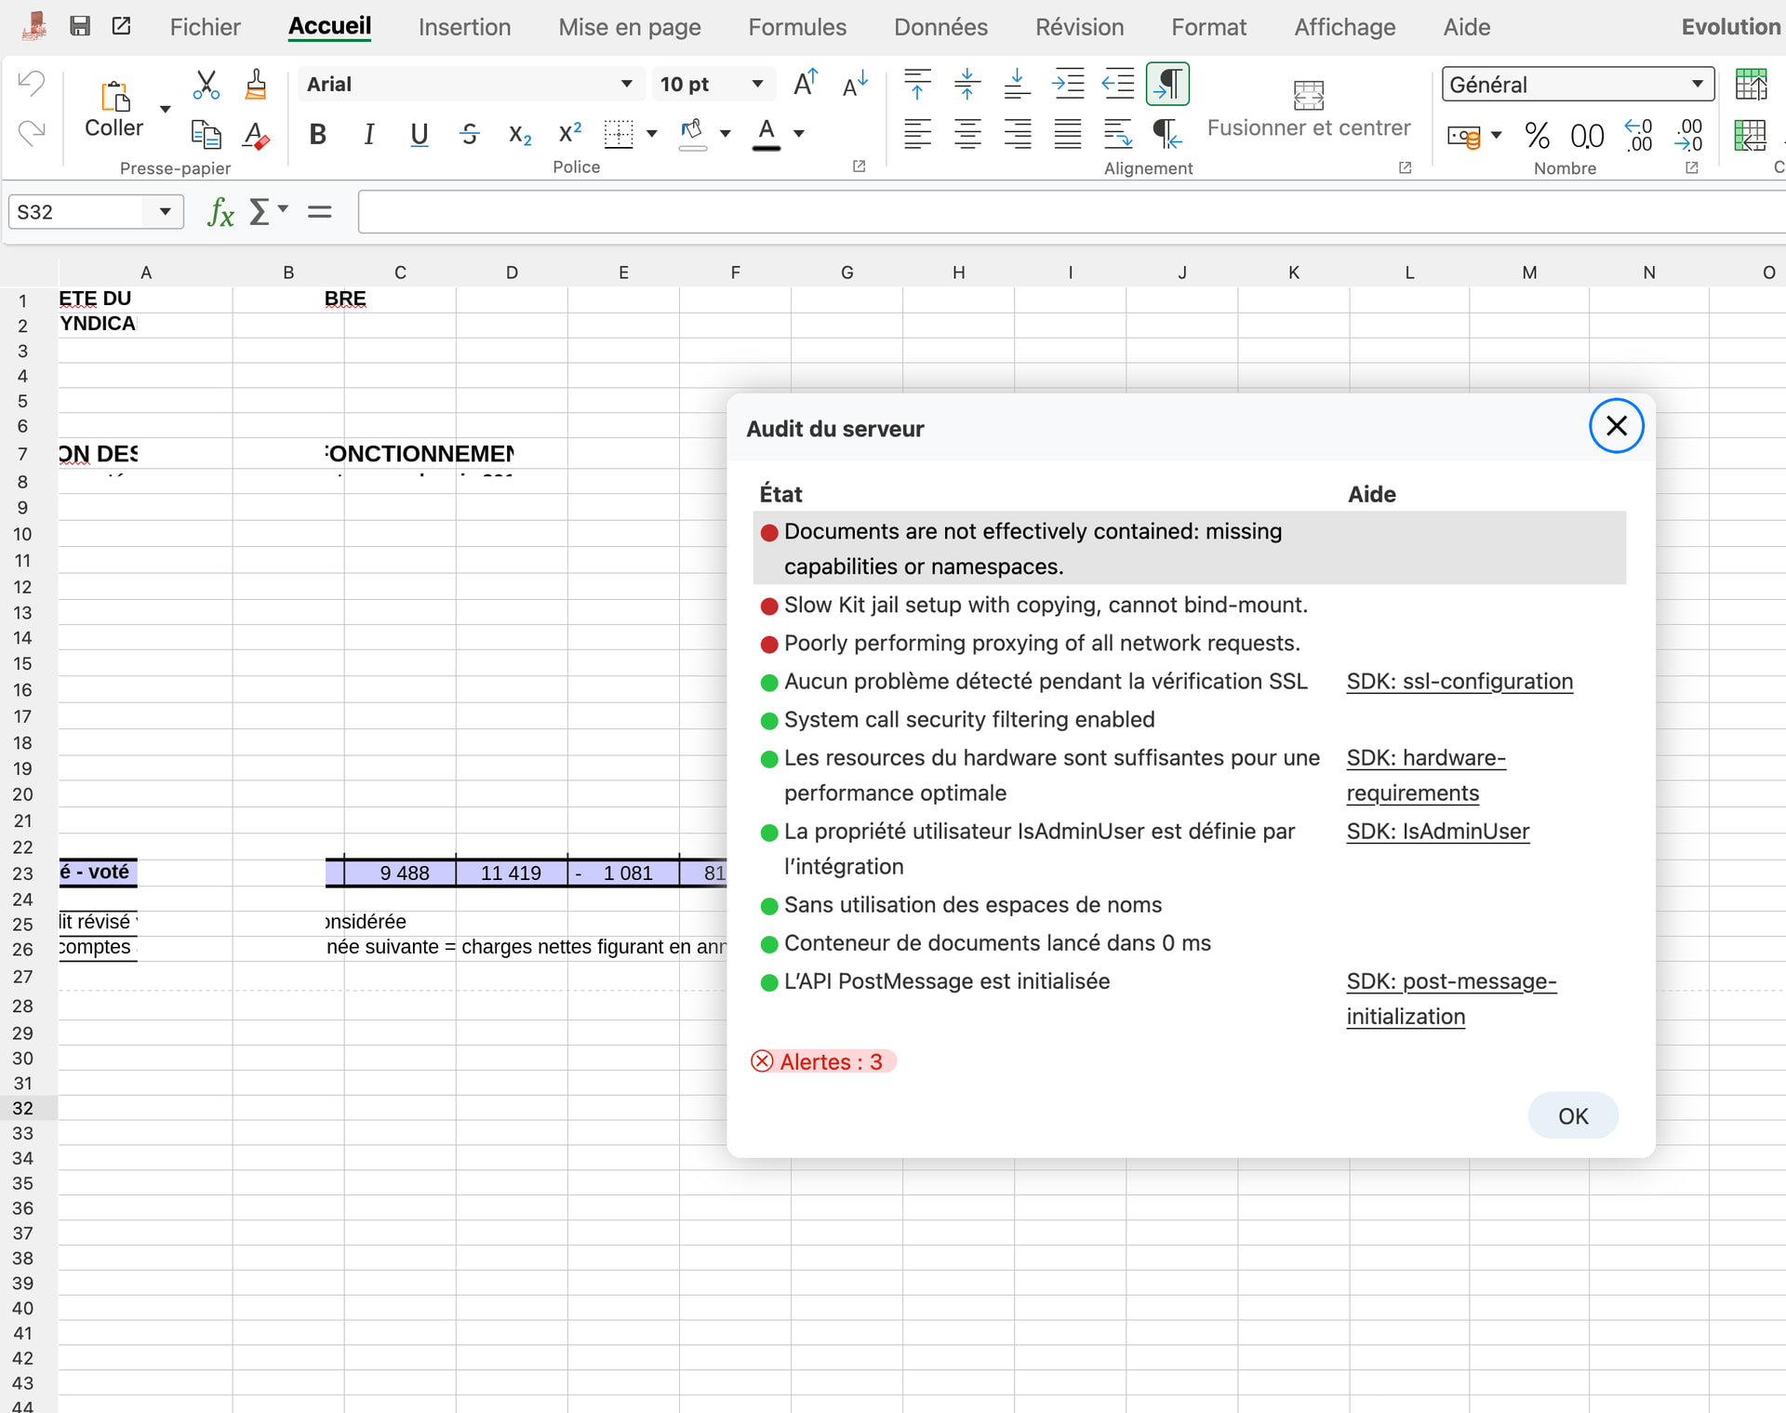Click the Subscript X2 icon

(x=519, y=135)
